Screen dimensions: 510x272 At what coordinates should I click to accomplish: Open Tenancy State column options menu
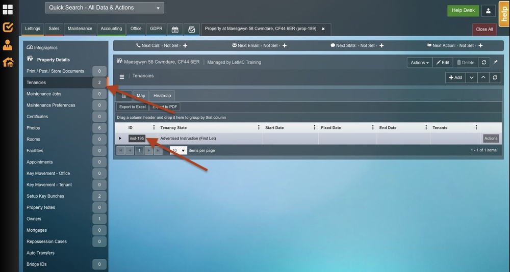(259, 127)
